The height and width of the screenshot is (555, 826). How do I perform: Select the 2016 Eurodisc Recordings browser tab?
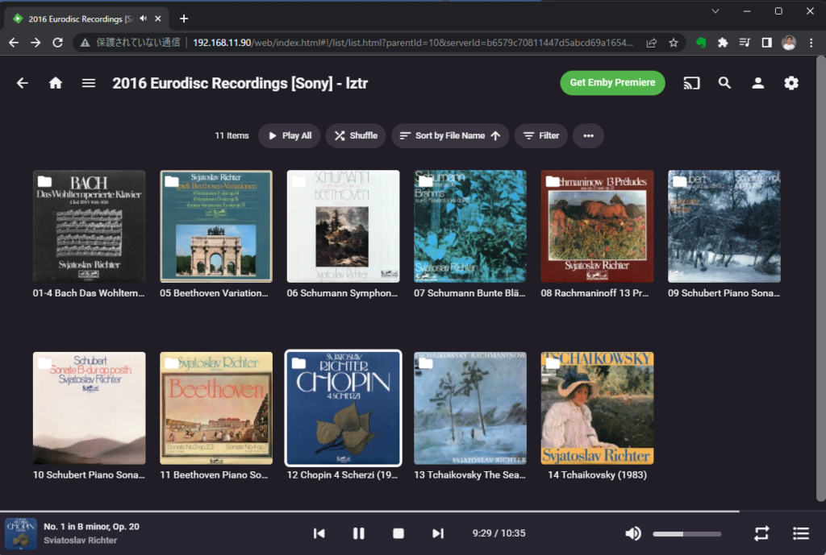point(77,19)
